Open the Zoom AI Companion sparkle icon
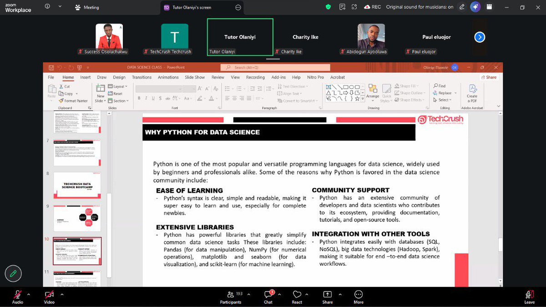 point(475,7)
